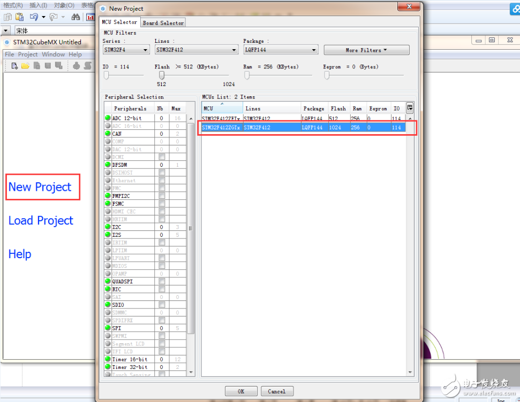Click the Flash column header in the MCUs list

(338, 109)
